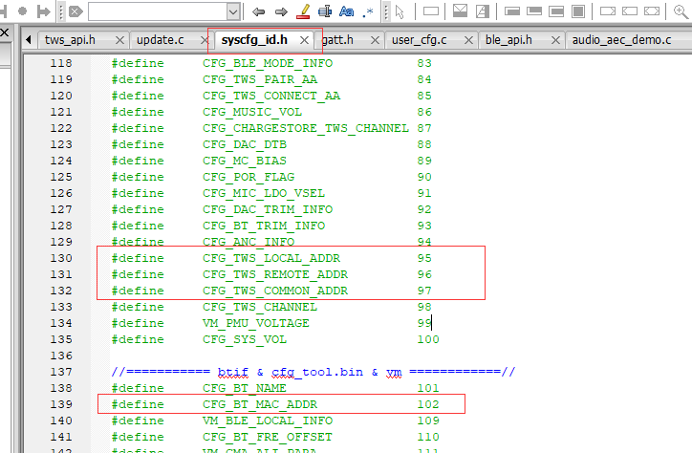The width and height of the screenshot is (692, 453).
Task: Search backward with the left arrow icon
Action: click(258, 11)
